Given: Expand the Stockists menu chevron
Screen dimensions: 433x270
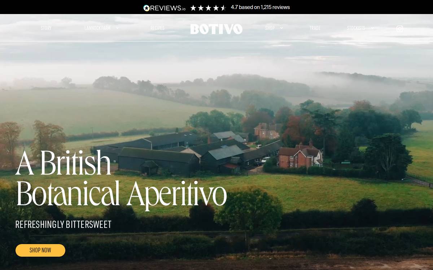Looking at the screenshot, I should 372,28.
